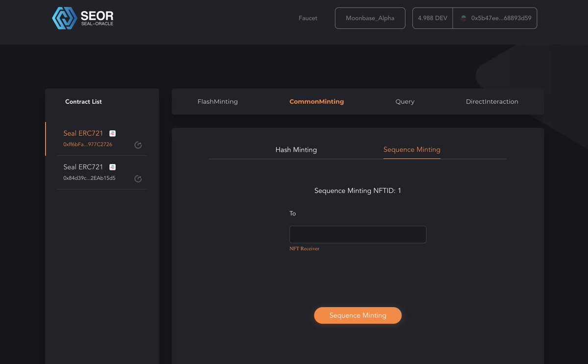Viewport: 588px width, 364px height.
Task: Click the To NFT Receiver input field
Action: (x=358, y=234)
